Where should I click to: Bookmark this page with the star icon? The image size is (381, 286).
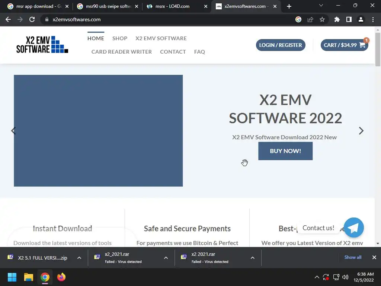[322, 19]
